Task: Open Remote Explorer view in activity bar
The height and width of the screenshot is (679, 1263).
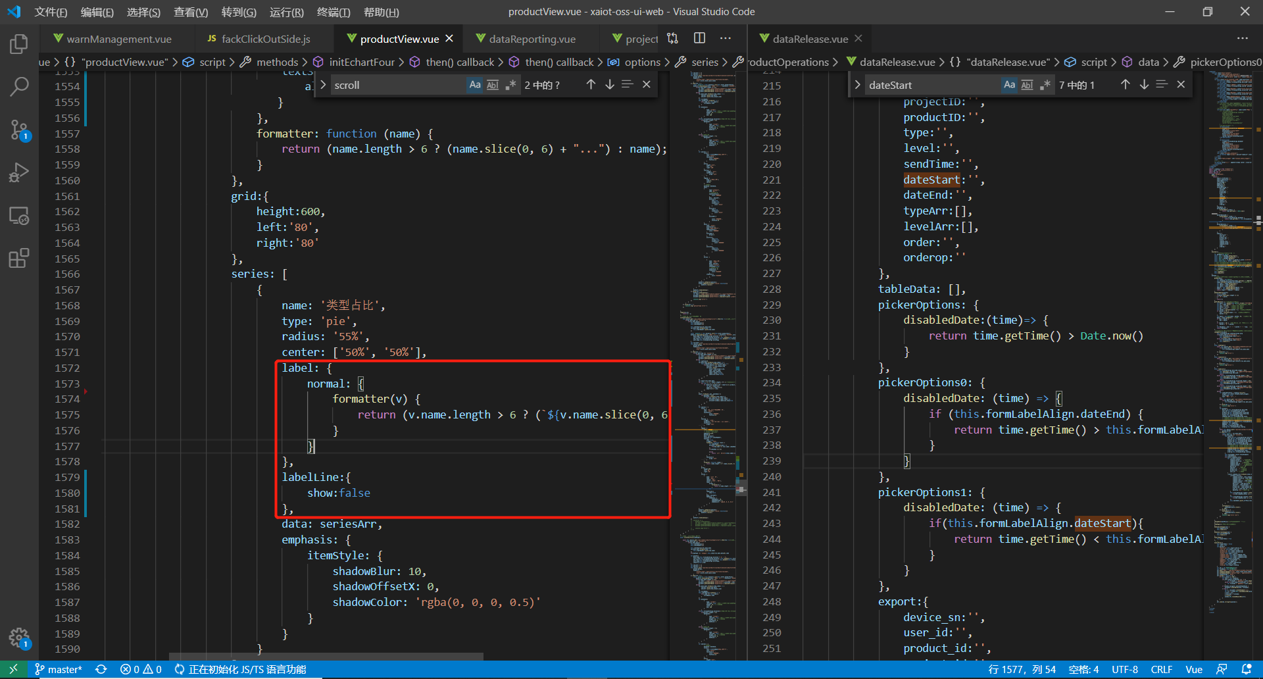Action: coord(19,216)
